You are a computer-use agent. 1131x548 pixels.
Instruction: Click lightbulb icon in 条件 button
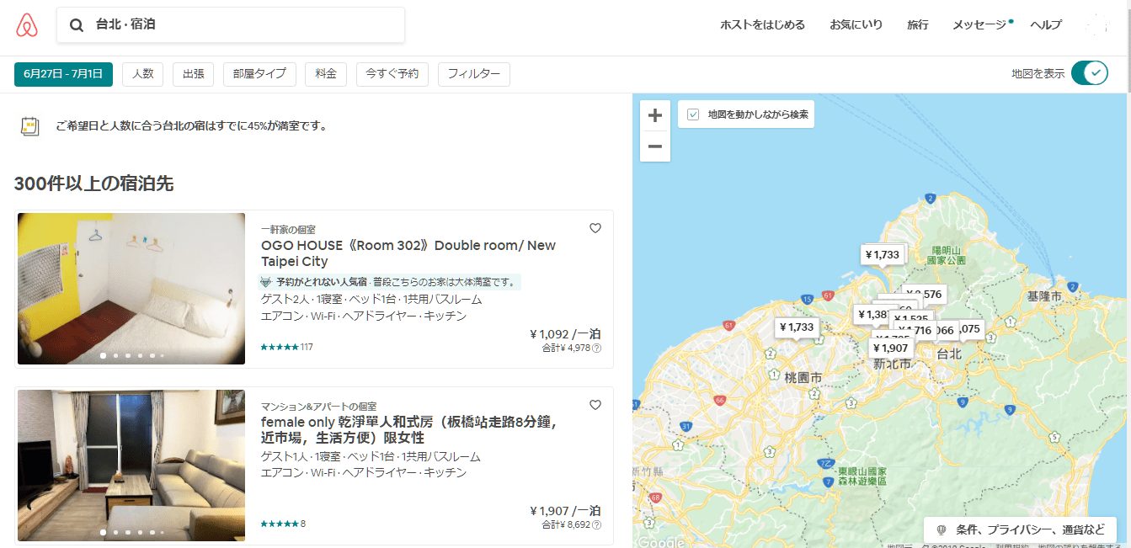[942, 530]
